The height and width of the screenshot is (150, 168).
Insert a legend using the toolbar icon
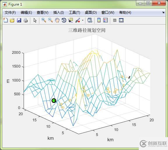click(105, 20)
